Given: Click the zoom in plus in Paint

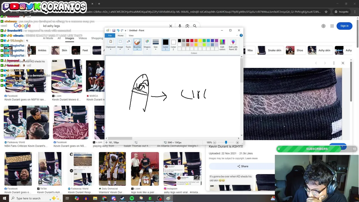Looking at the screenshot, I should 237,143.
